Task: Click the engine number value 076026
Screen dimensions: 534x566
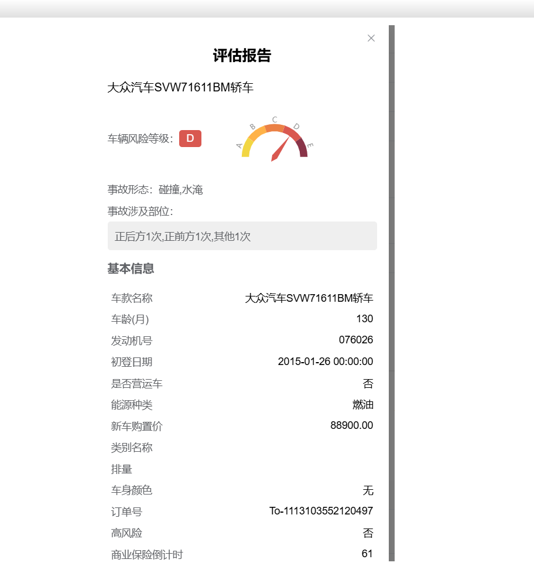Action: tap(355, 340)
